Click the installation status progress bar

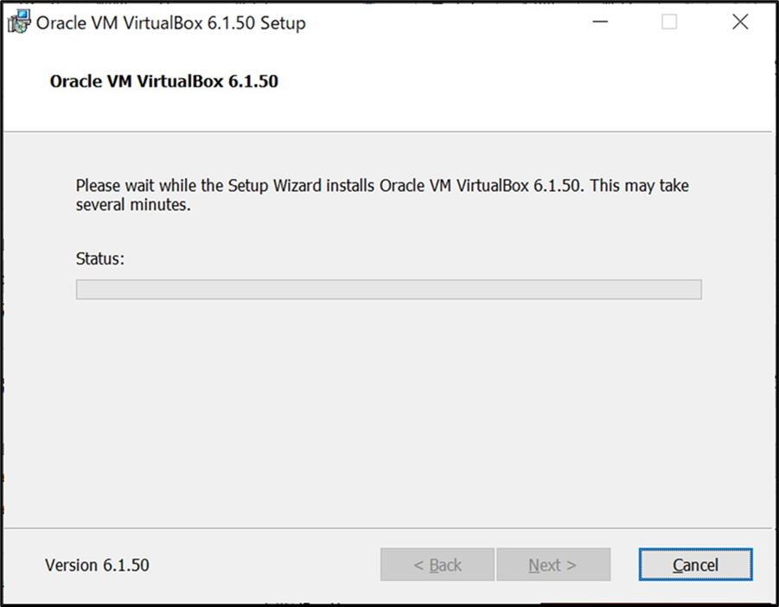point(389,289)
